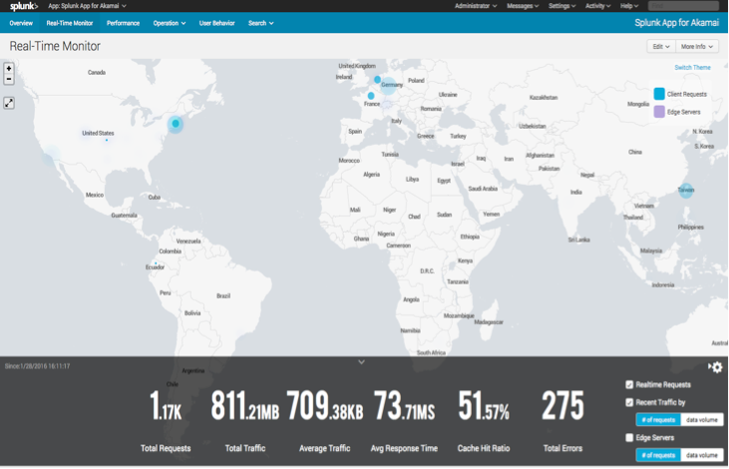The image size is (729, 469).
Task: Click the find search box in top bar
Action: point(683,6)
